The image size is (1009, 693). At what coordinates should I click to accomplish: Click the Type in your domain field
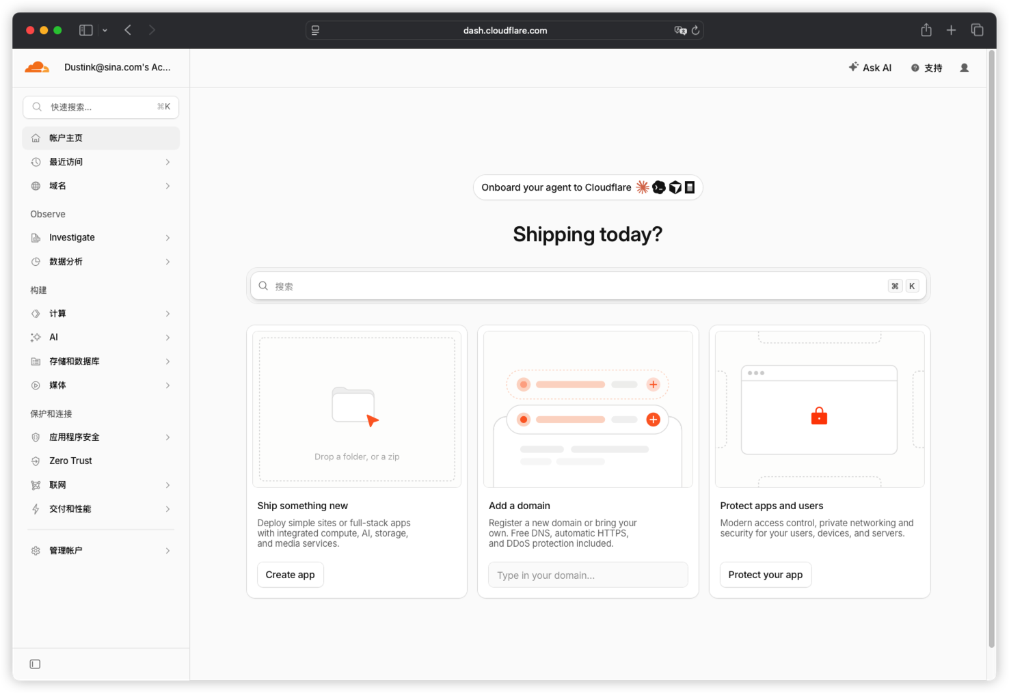tap(588, 575)
